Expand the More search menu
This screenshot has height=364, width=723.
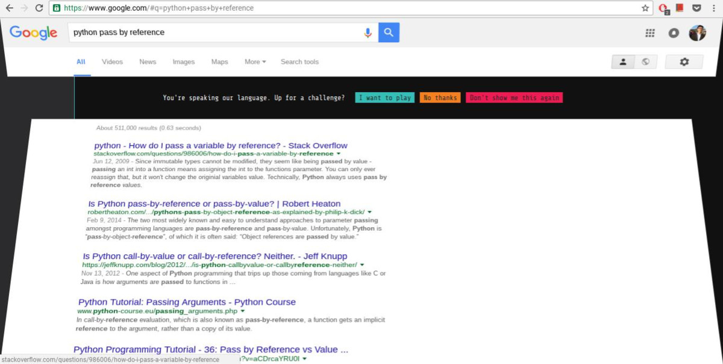pos(255,61)
